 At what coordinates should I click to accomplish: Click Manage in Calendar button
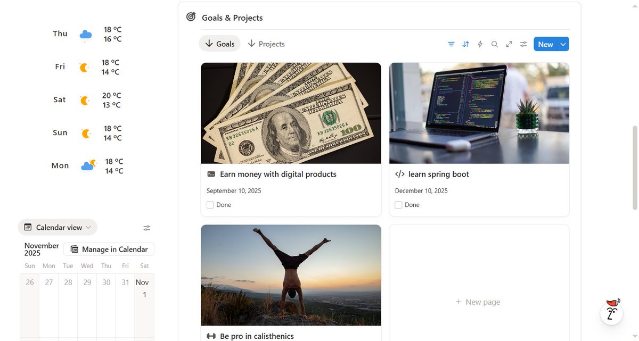coord(109,249)
